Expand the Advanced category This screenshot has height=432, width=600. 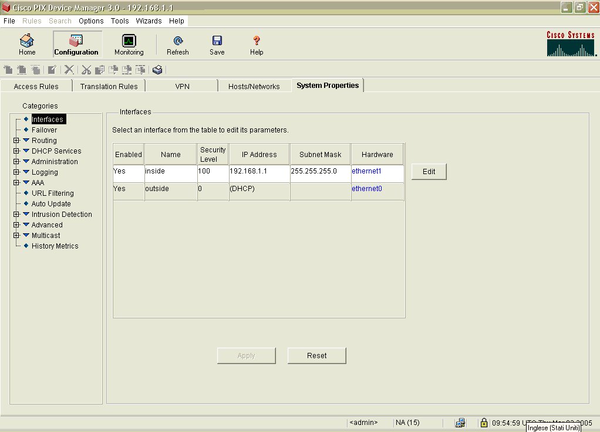point(16,225)
